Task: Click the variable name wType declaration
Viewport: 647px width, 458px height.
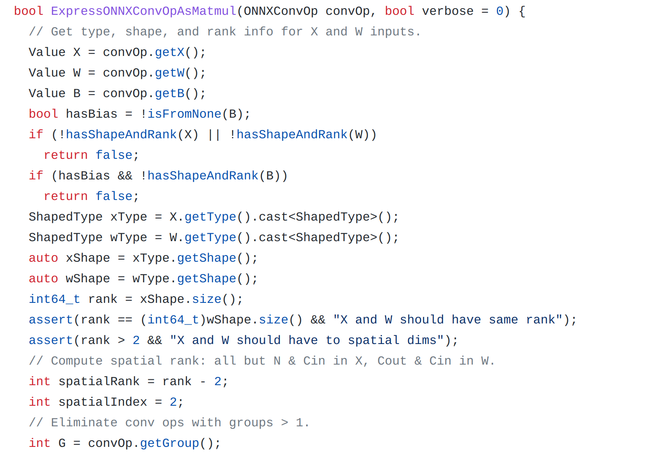Action: point(129,237)
